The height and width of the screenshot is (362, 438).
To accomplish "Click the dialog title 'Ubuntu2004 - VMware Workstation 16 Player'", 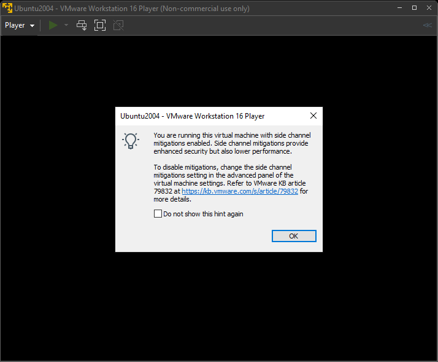I will 192,116.
